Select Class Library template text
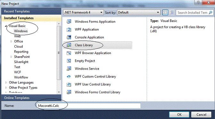The height and width of the screenshot is (119, 215). (x=84, y=45)
